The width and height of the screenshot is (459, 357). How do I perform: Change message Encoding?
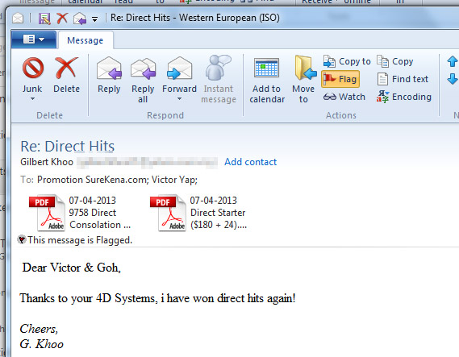[404, 97]
